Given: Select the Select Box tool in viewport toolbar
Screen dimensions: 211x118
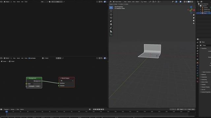Looking at the screenshot, I should (x=111, y=8).
